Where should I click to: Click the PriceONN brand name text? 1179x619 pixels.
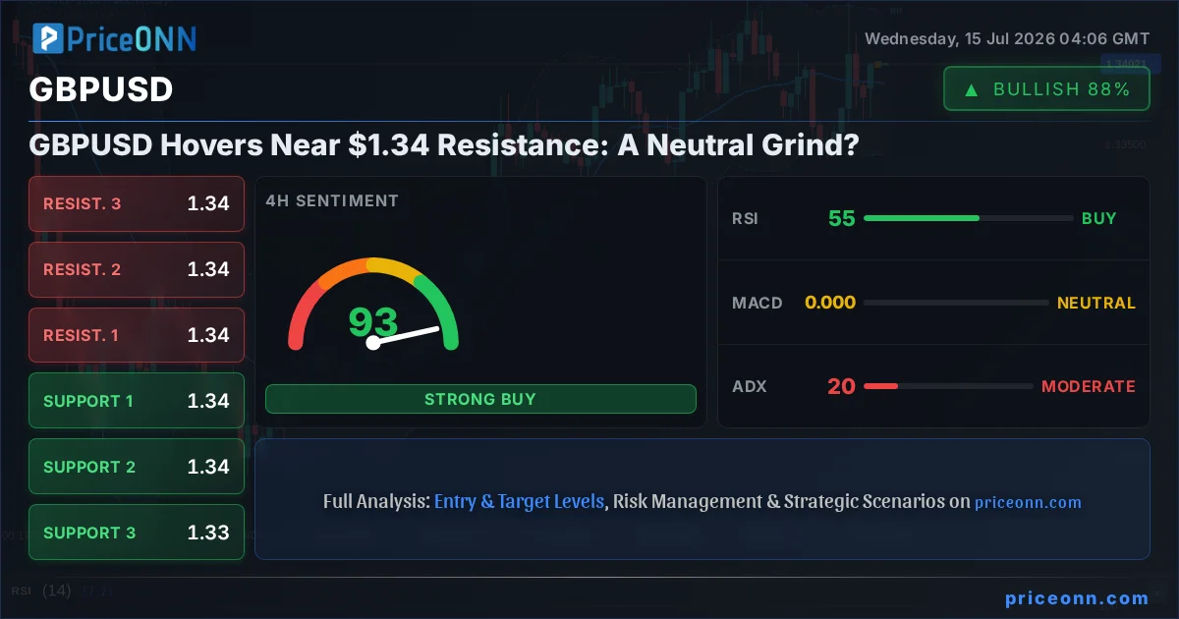[132, 38]
